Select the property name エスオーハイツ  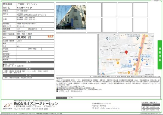click(x=24, y=8)
